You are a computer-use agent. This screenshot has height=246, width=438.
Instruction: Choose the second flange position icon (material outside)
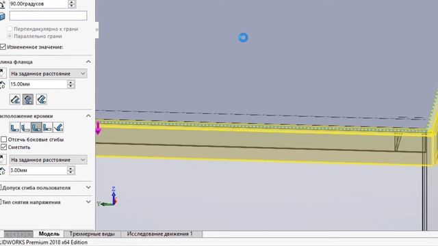(25, 128)
